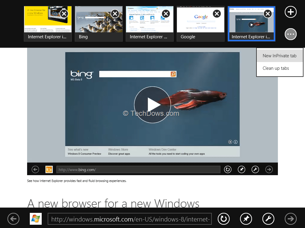Screen dimensions: 305x228
Task: Switch to the yellow Internet Explorer tab
Action: point(48,24)
